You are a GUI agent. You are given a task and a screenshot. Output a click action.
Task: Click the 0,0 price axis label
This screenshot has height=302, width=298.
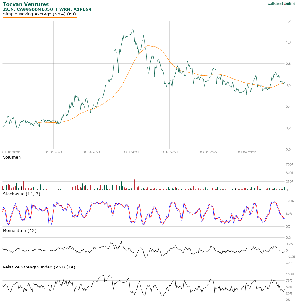[x=288, y=149]
